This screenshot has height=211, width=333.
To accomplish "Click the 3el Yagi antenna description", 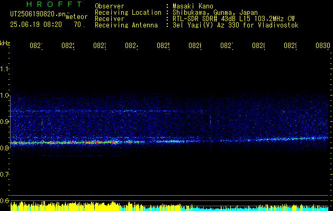I will [x=236, y=25].
